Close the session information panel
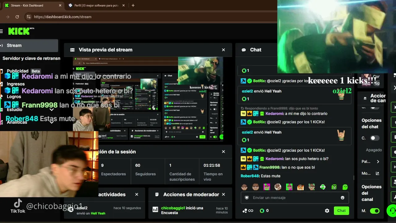This screenshot has height=223, width=396. pyautogui.click(x=223, y=152)
